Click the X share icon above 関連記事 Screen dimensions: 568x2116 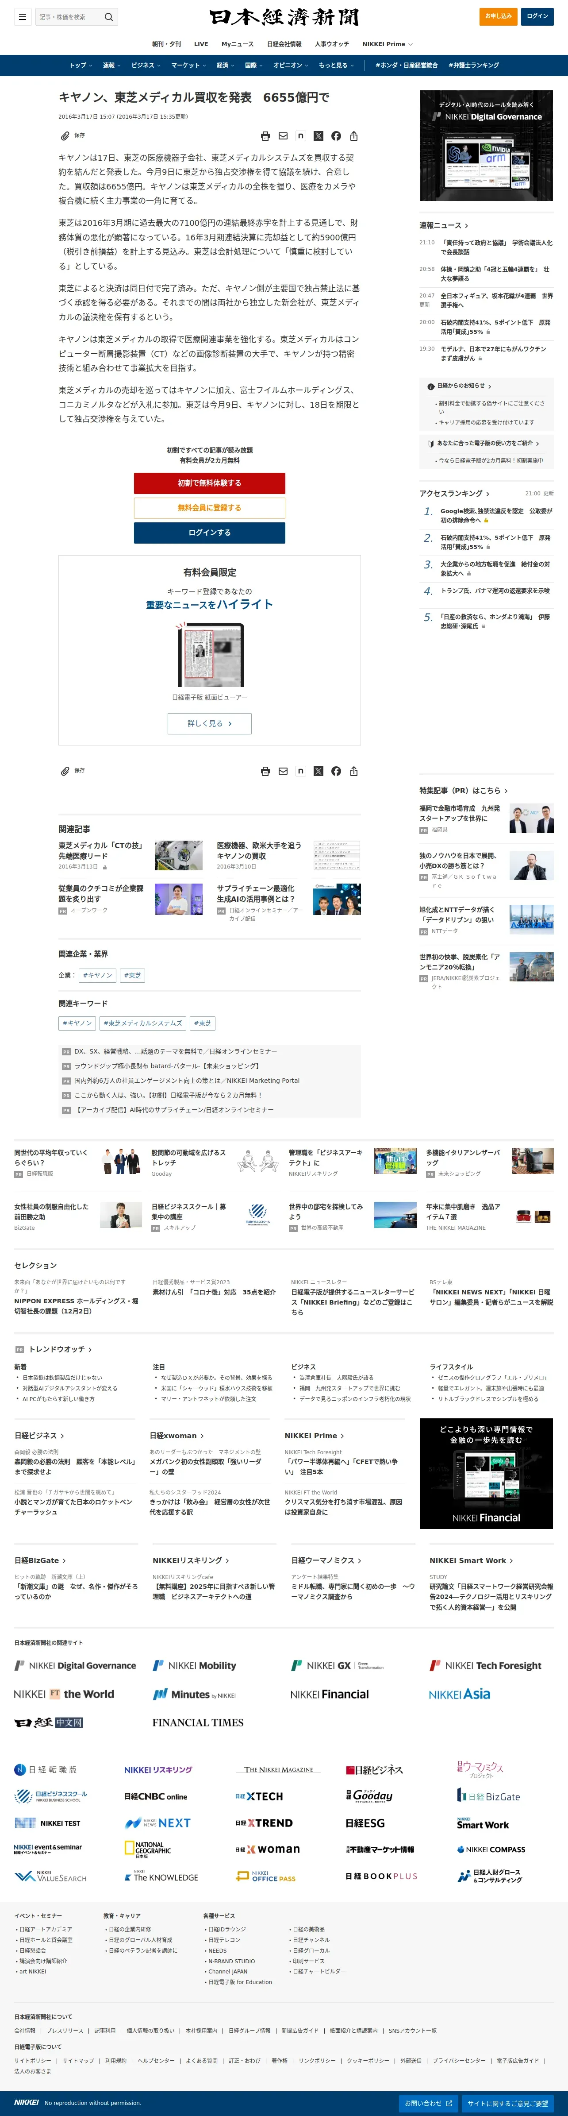(x=319, y=771)
